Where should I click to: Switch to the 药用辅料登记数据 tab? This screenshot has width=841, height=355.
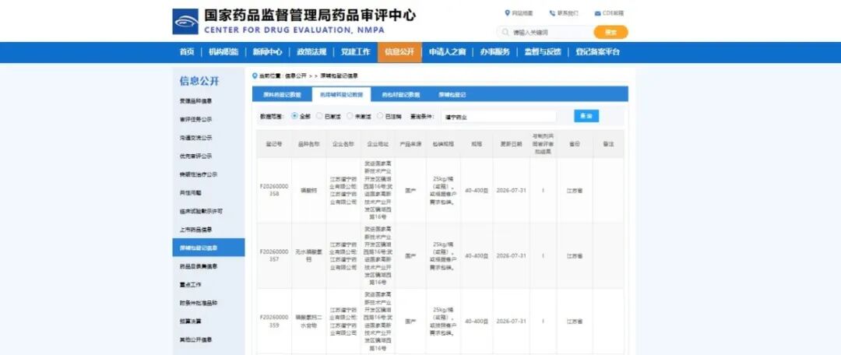point(341,94)
